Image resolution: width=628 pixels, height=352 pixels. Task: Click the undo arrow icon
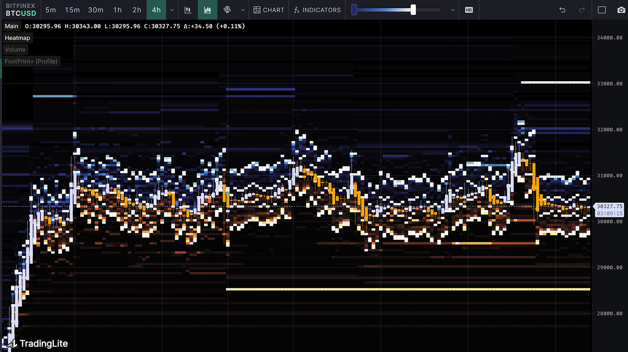(x=563, y=10)
